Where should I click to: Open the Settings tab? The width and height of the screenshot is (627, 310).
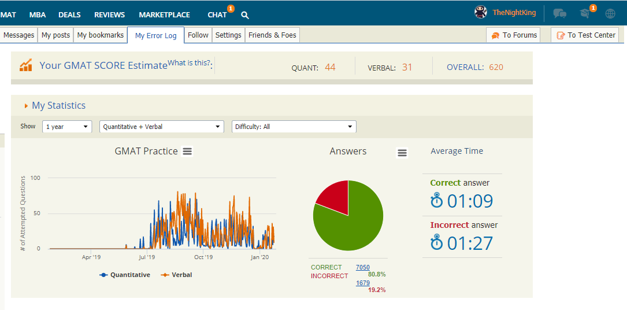coord(228,35)
